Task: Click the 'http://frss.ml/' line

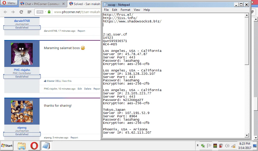Action: pos(118,15)
